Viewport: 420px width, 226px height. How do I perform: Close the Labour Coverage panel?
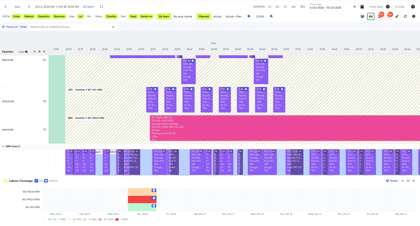414,181
